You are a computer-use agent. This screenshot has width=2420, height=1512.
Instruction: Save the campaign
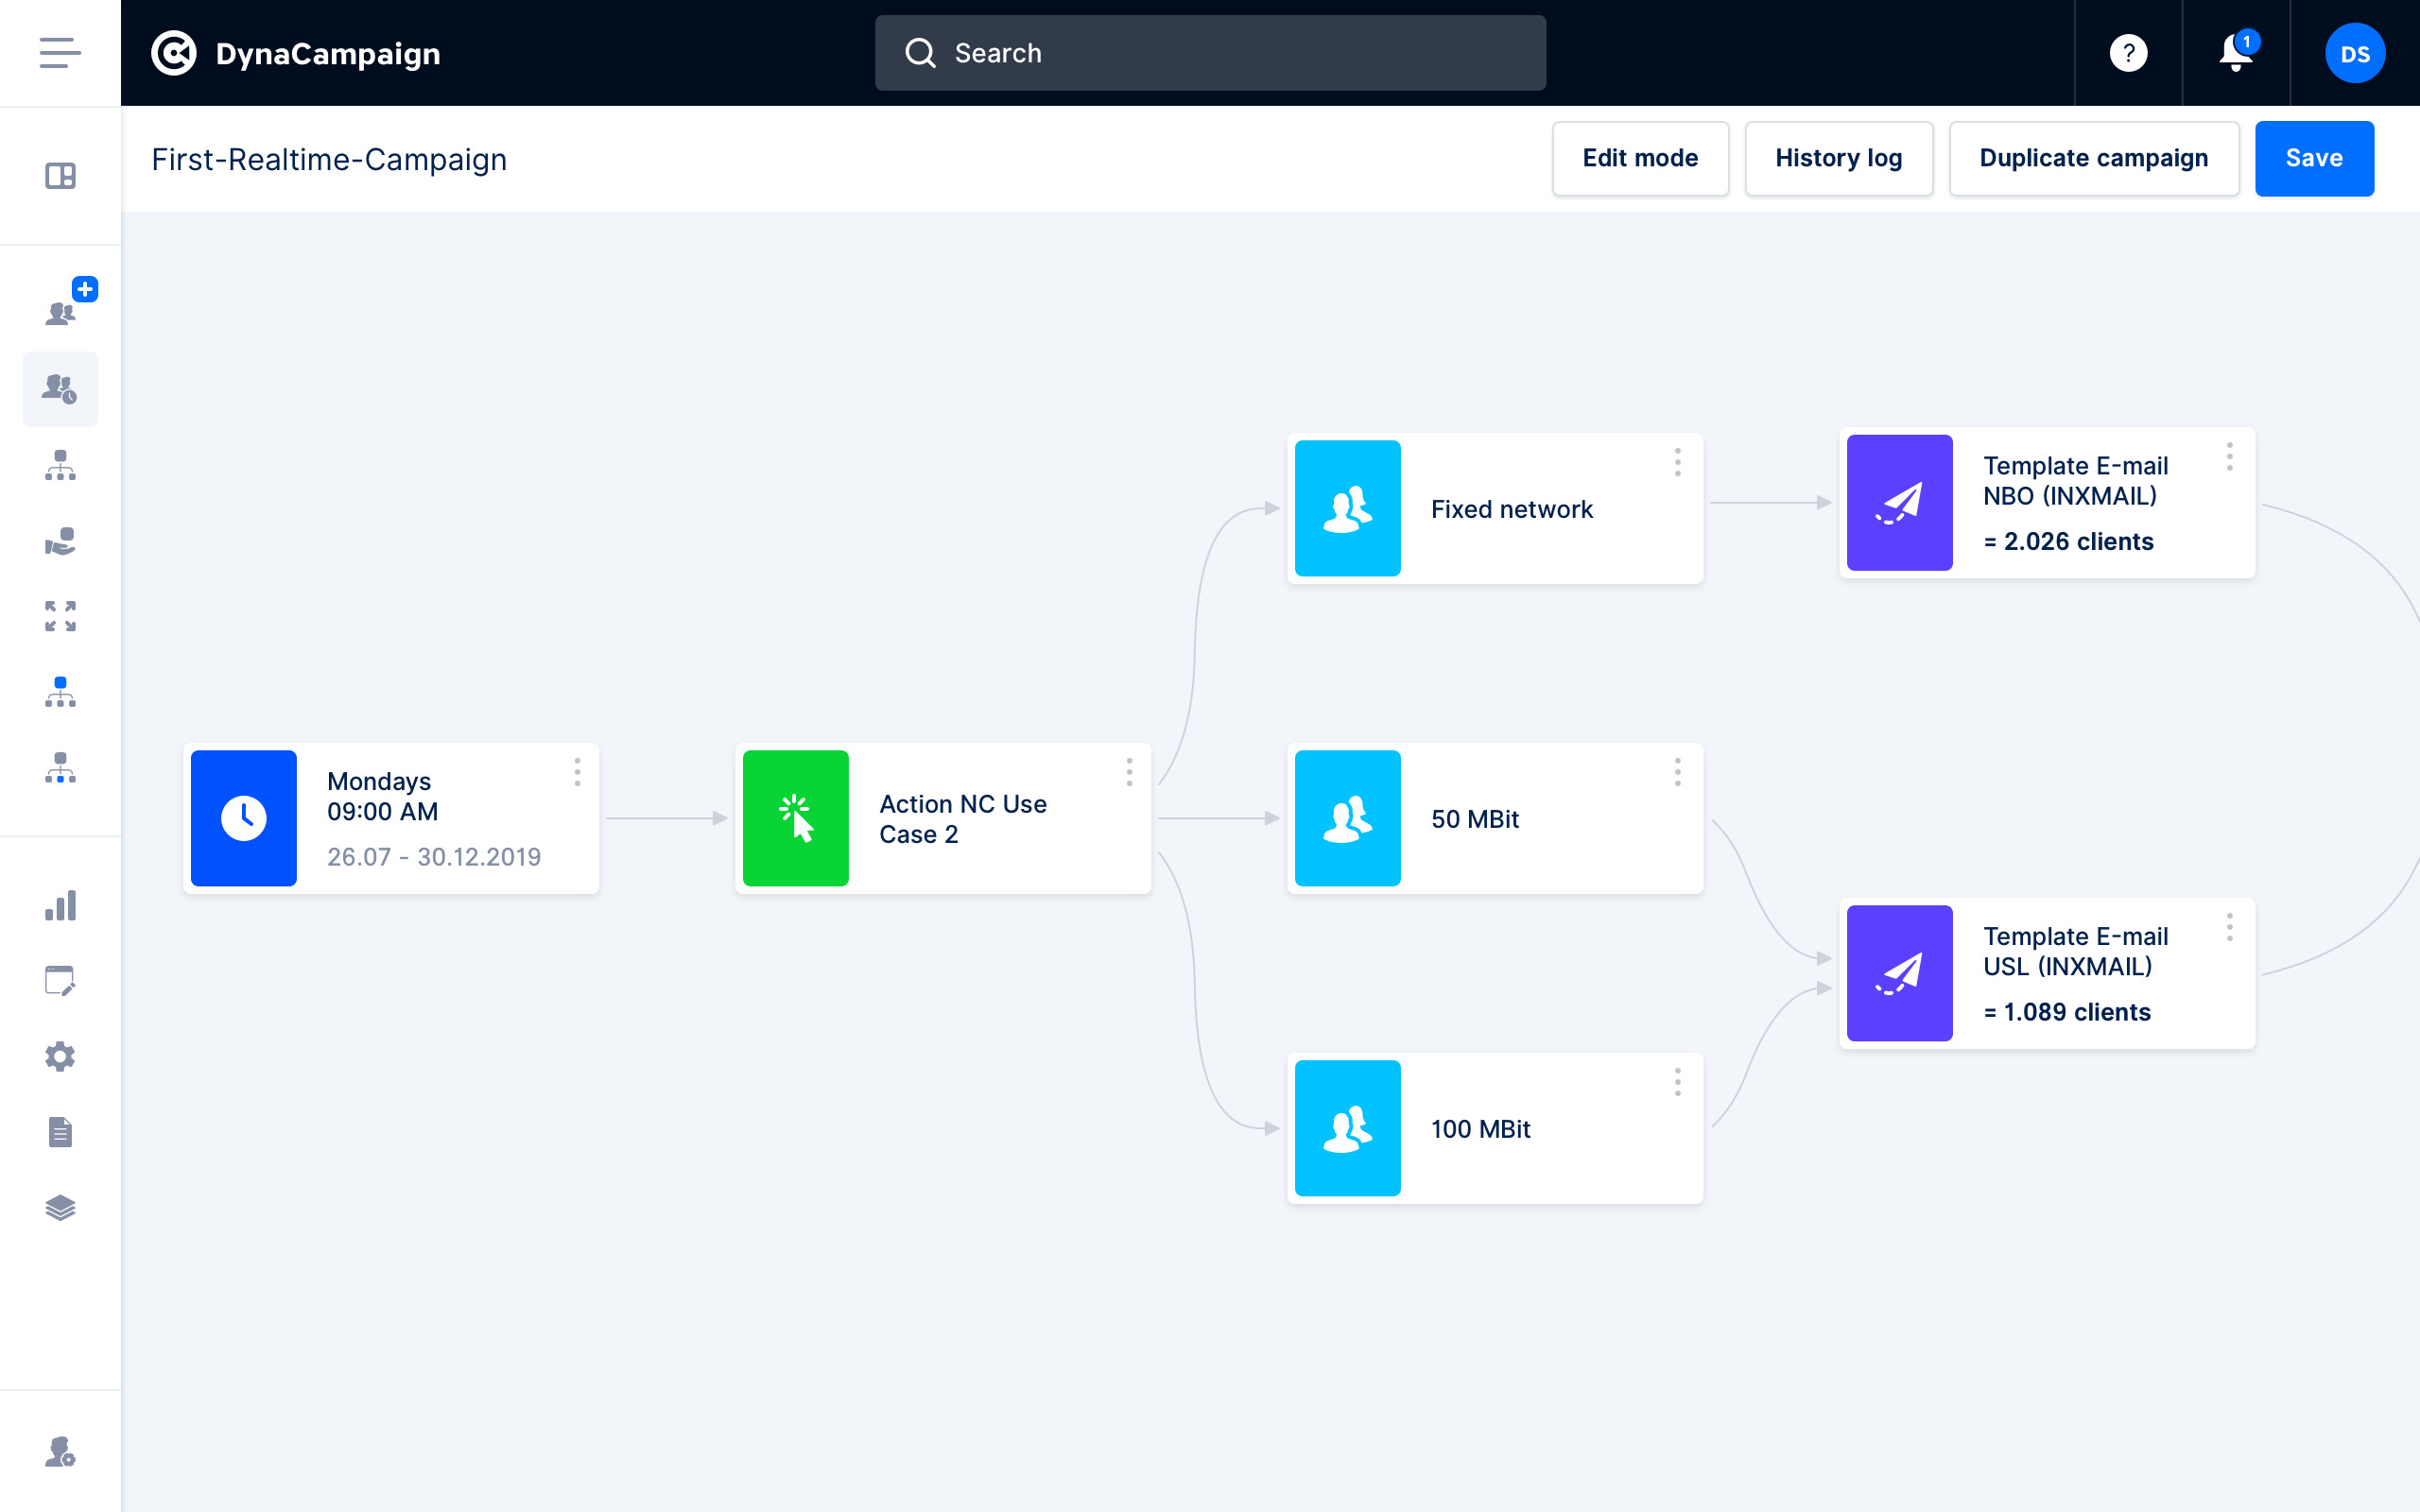click(x=2313, y=158)
